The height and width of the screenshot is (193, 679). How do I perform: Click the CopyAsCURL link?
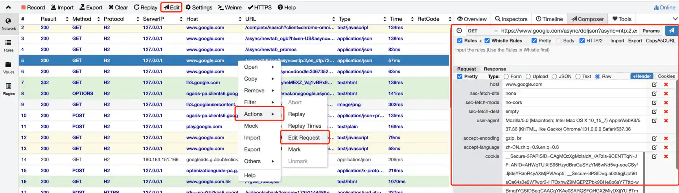pos(661,40)
